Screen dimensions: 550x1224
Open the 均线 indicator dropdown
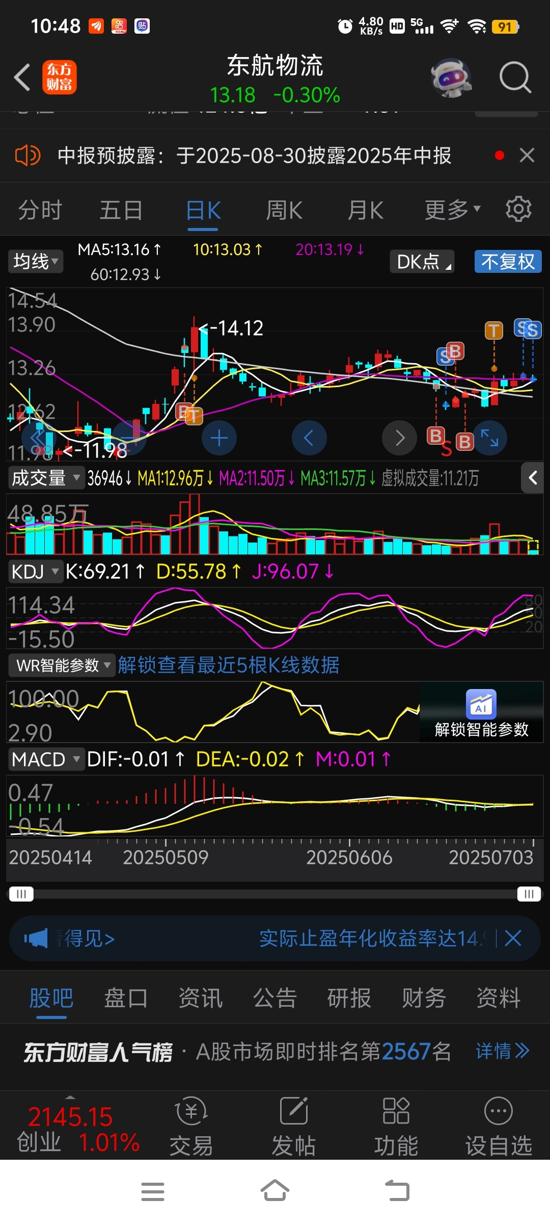pos(36,262)
